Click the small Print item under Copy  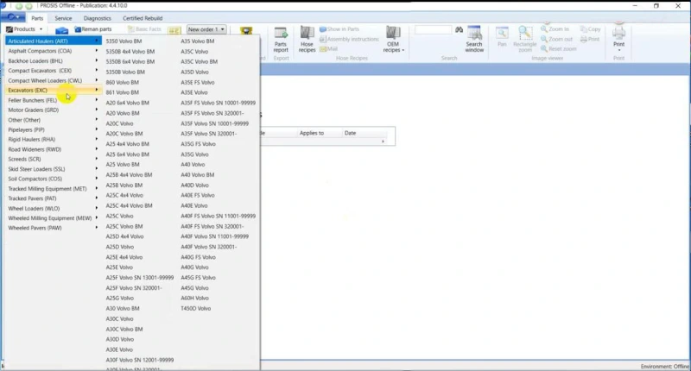[590, 39]
